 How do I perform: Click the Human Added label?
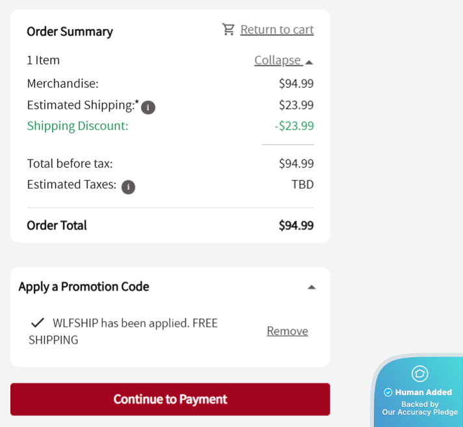pyautogui.click(x=423, y=392)
